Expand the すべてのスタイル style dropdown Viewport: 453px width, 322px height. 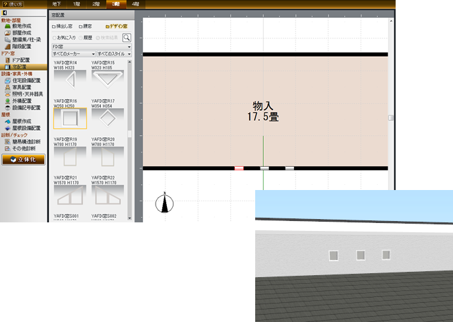(114, 53)
